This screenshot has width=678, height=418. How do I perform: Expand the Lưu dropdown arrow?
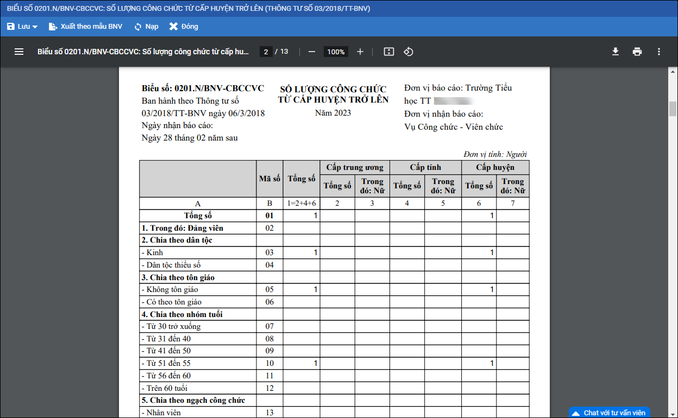coord(35,27)
